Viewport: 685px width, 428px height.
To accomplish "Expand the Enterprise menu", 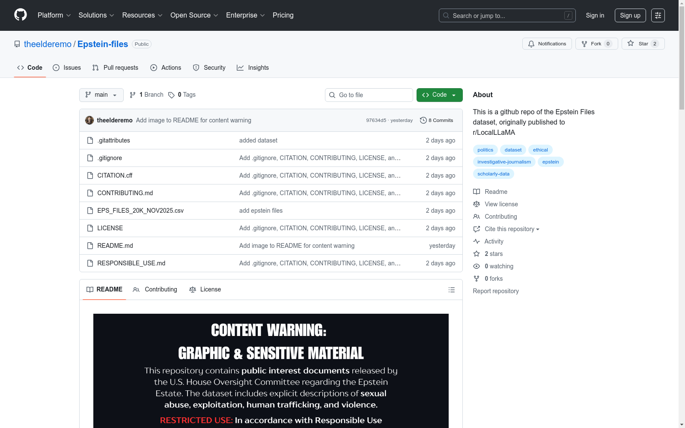I will click(x=245, y=15).
